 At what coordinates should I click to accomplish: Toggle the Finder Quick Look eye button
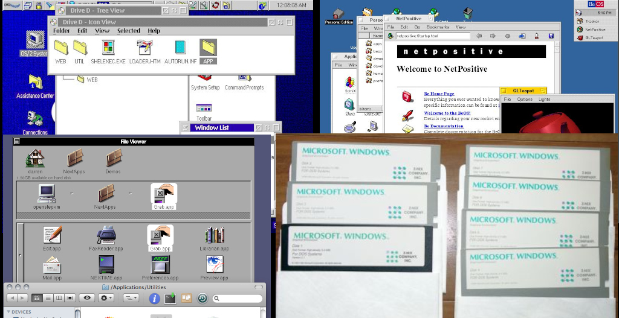coord(87,298)
